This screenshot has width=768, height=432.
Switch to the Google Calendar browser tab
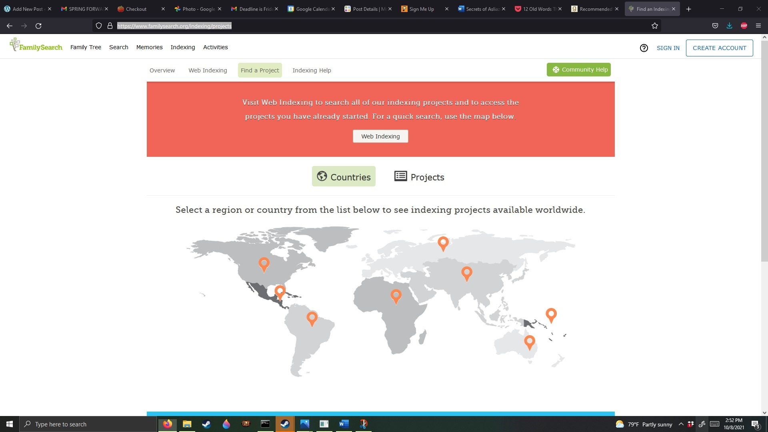point(311,9)
